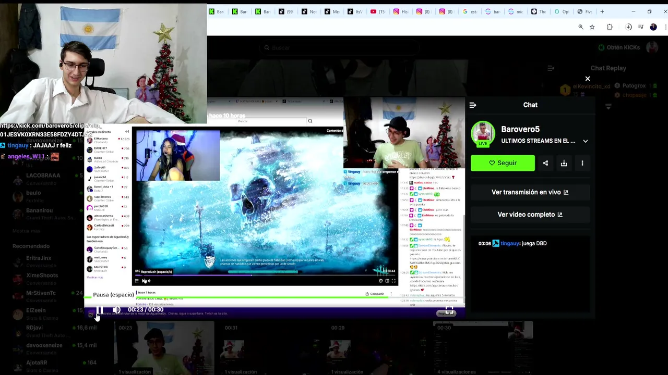Click the search magnifier in the inner Twitch page
This screenshot has width=668, height=375.
click(x=310, y=121)
